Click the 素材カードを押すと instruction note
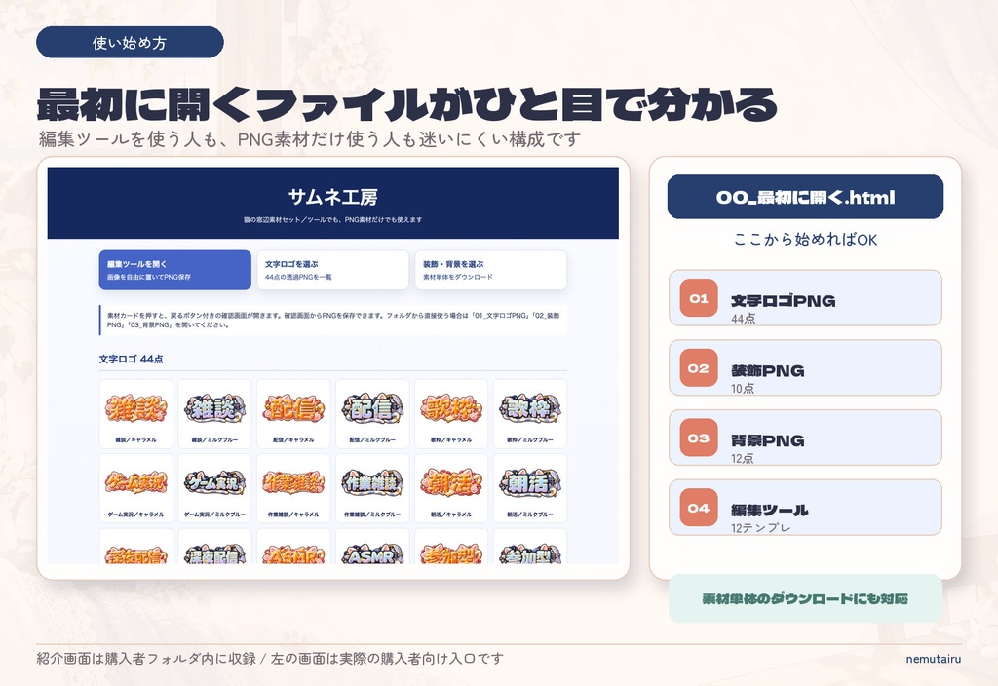Screen dimensions: 998x686 coord(333,320)
